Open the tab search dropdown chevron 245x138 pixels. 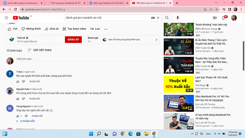tap(216, 3)
